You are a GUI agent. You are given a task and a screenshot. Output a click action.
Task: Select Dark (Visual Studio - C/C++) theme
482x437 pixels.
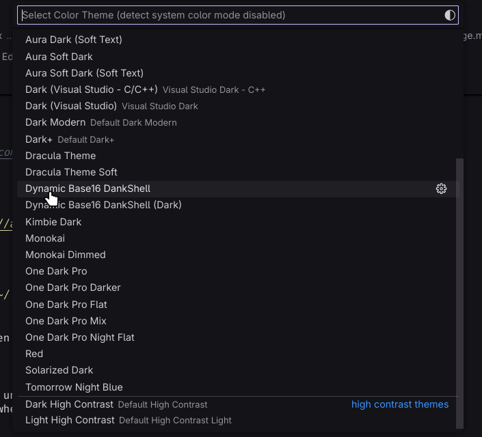(x=92, y=89)
